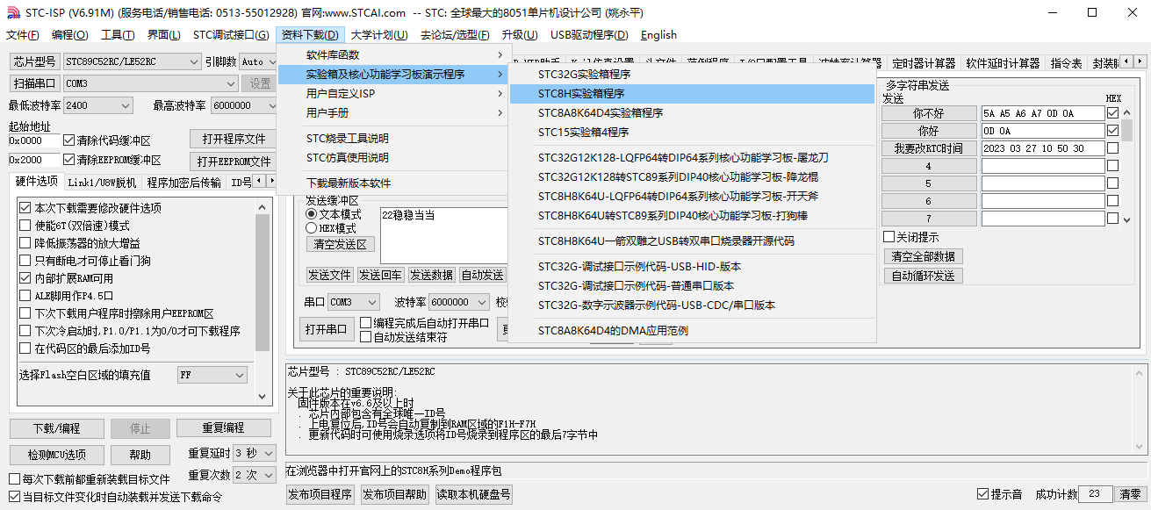Toggle 编程完成后自动打开串口 checkbox
This screenshot has width=1151, height=510.
[x=365, y=323]
